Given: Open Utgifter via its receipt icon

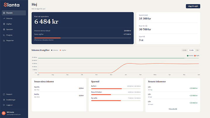Looking at the screenshot, I should [x=4, y=24].
